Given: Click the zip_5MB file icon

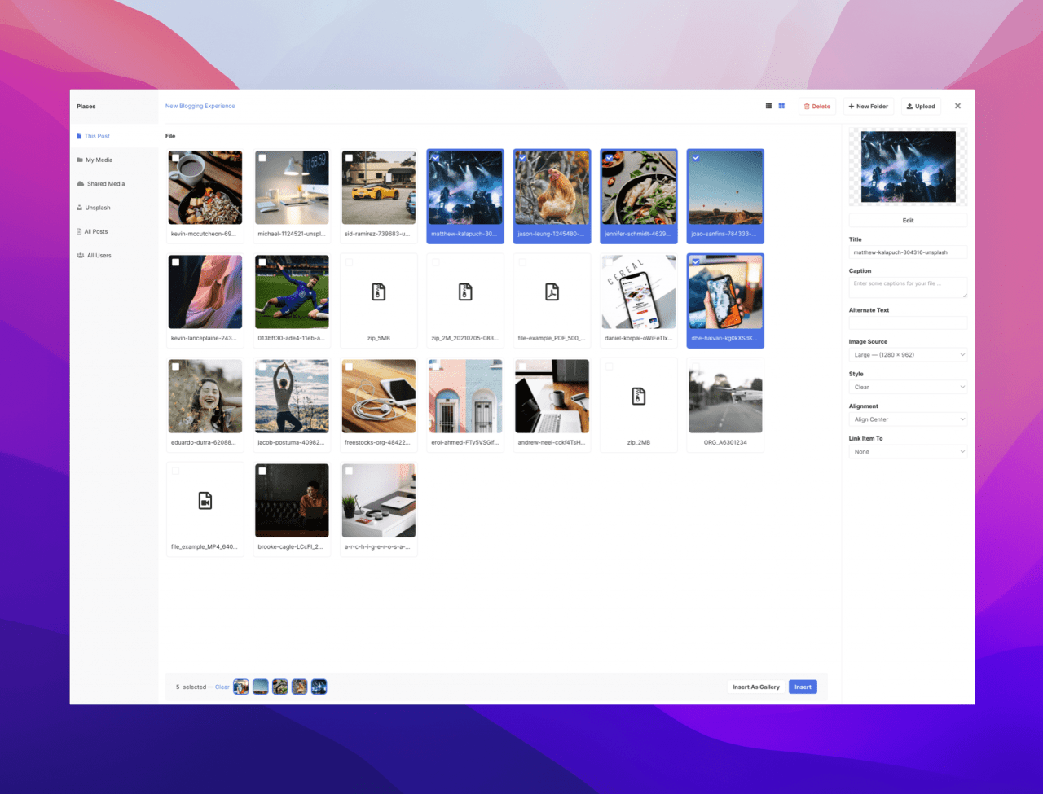Looking at the screenshot, I should point(379,292).
